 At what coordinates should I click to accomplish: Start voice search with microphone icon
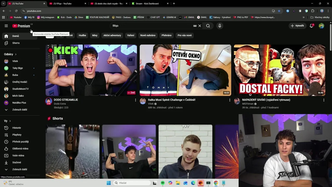click(x=220, y=26)
